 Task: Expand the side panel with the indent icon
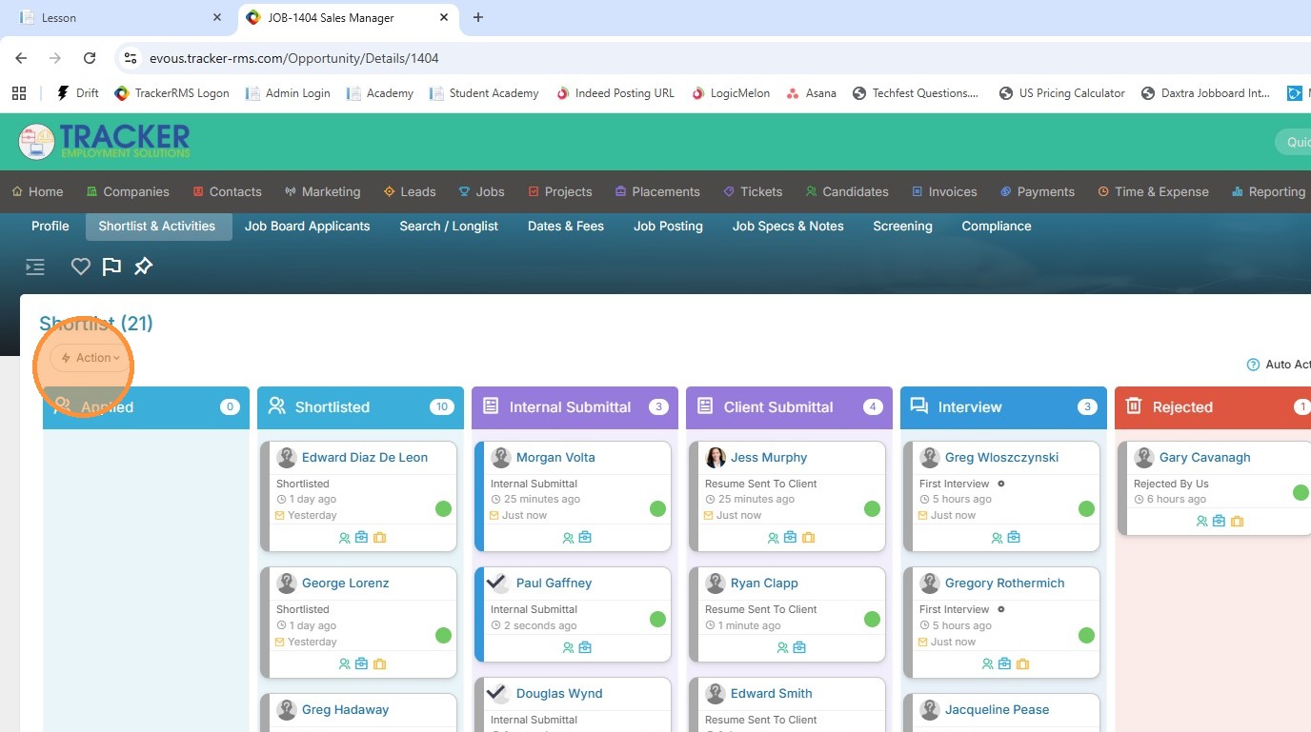pos(35,267)
